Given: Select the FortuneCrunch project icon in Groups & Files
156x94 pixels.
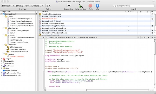Looking at the screenshot, I should [4, 14].
